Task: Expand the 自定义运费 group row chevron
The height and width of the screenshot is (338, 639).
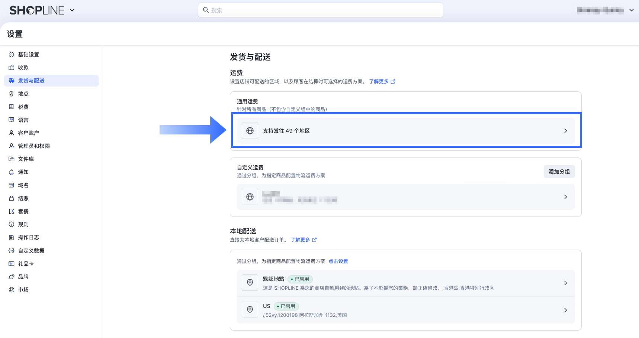Action: click(x=565, y=197)
